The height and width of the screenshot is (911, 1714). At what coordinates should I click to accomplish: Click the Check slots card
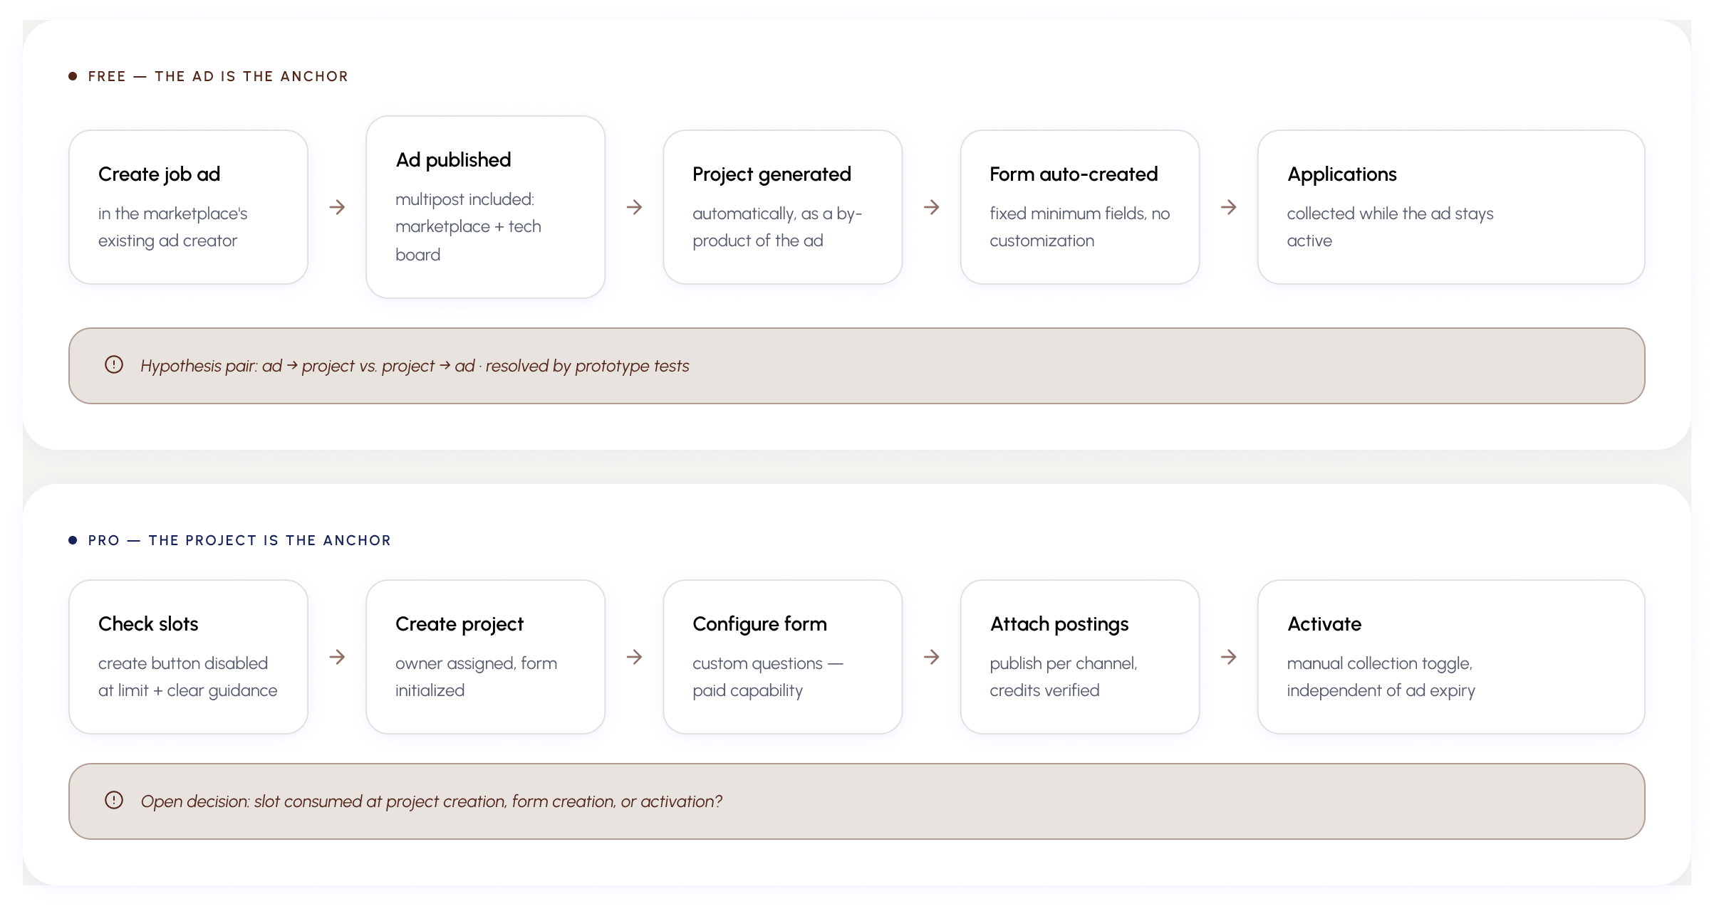(x=188, y=657)
